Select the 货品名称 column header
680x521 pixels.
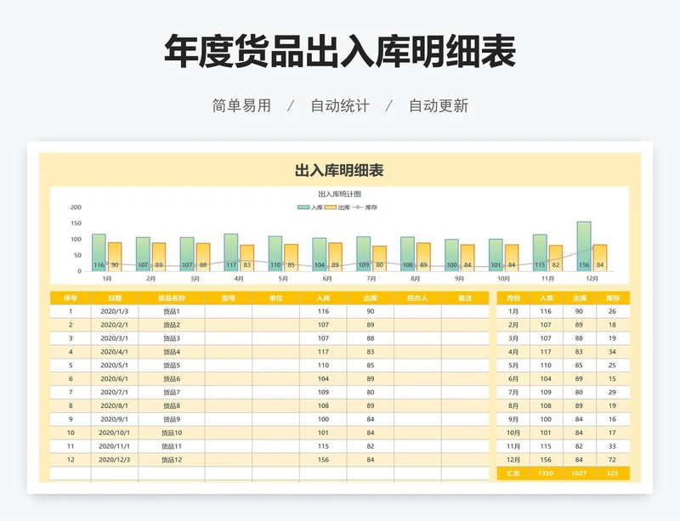tap(171, 298)
